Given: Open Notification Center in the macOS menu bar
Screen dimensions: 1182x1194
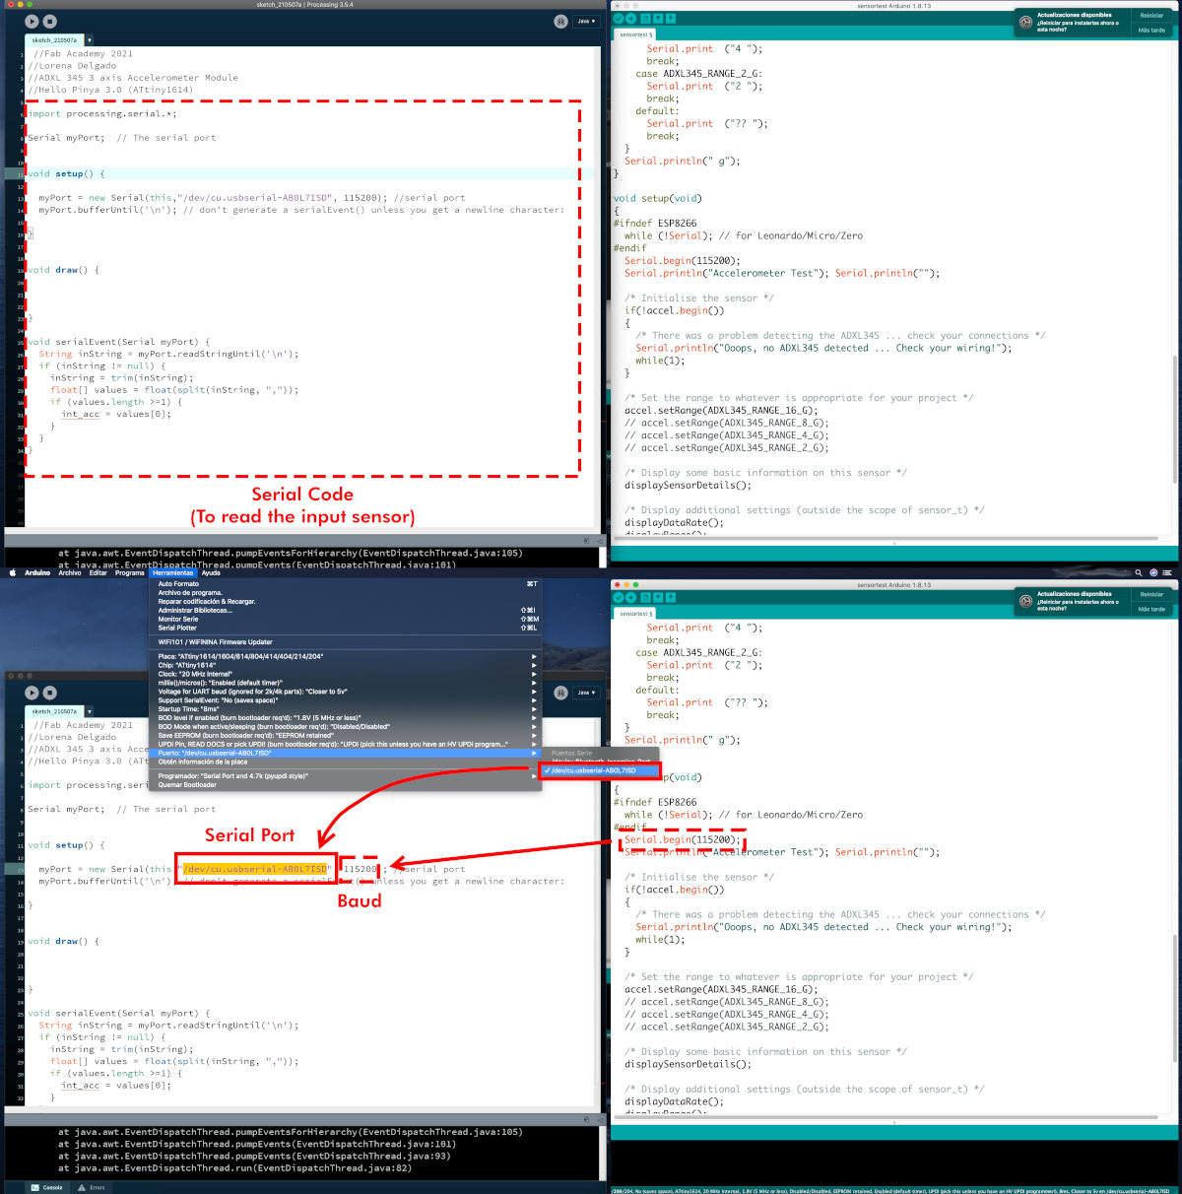Looking at the screenshot, I should click(x=1168, y=572).
